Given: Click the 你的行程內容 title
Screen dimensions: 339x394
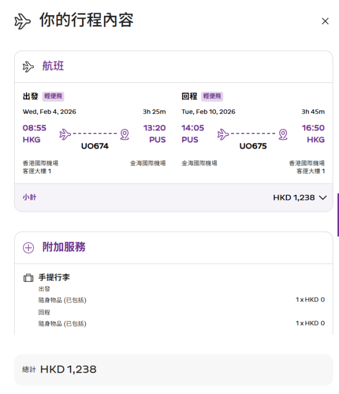Looking at the screenshot, I should (86, 20).
